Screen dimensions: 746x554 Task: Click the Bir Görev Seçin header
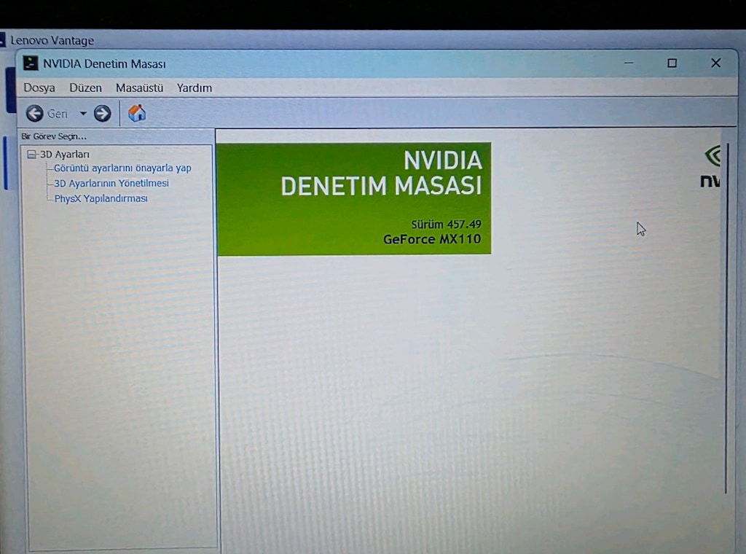coord(54,136)
